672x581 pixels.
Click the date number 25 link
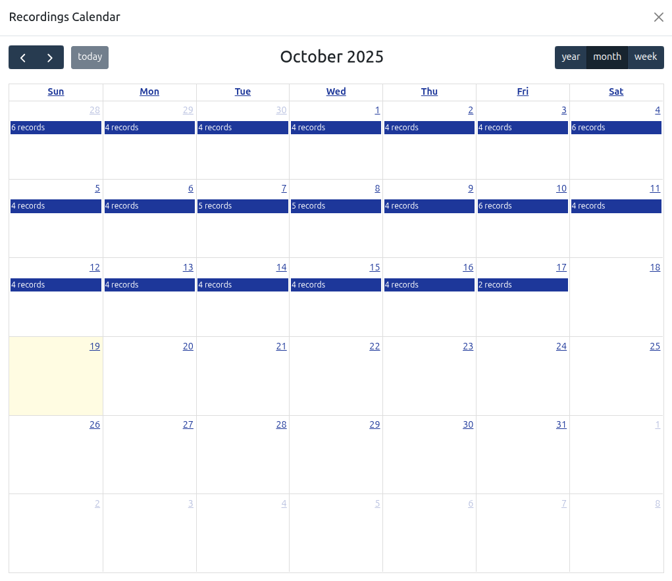(x=655, y=346)
